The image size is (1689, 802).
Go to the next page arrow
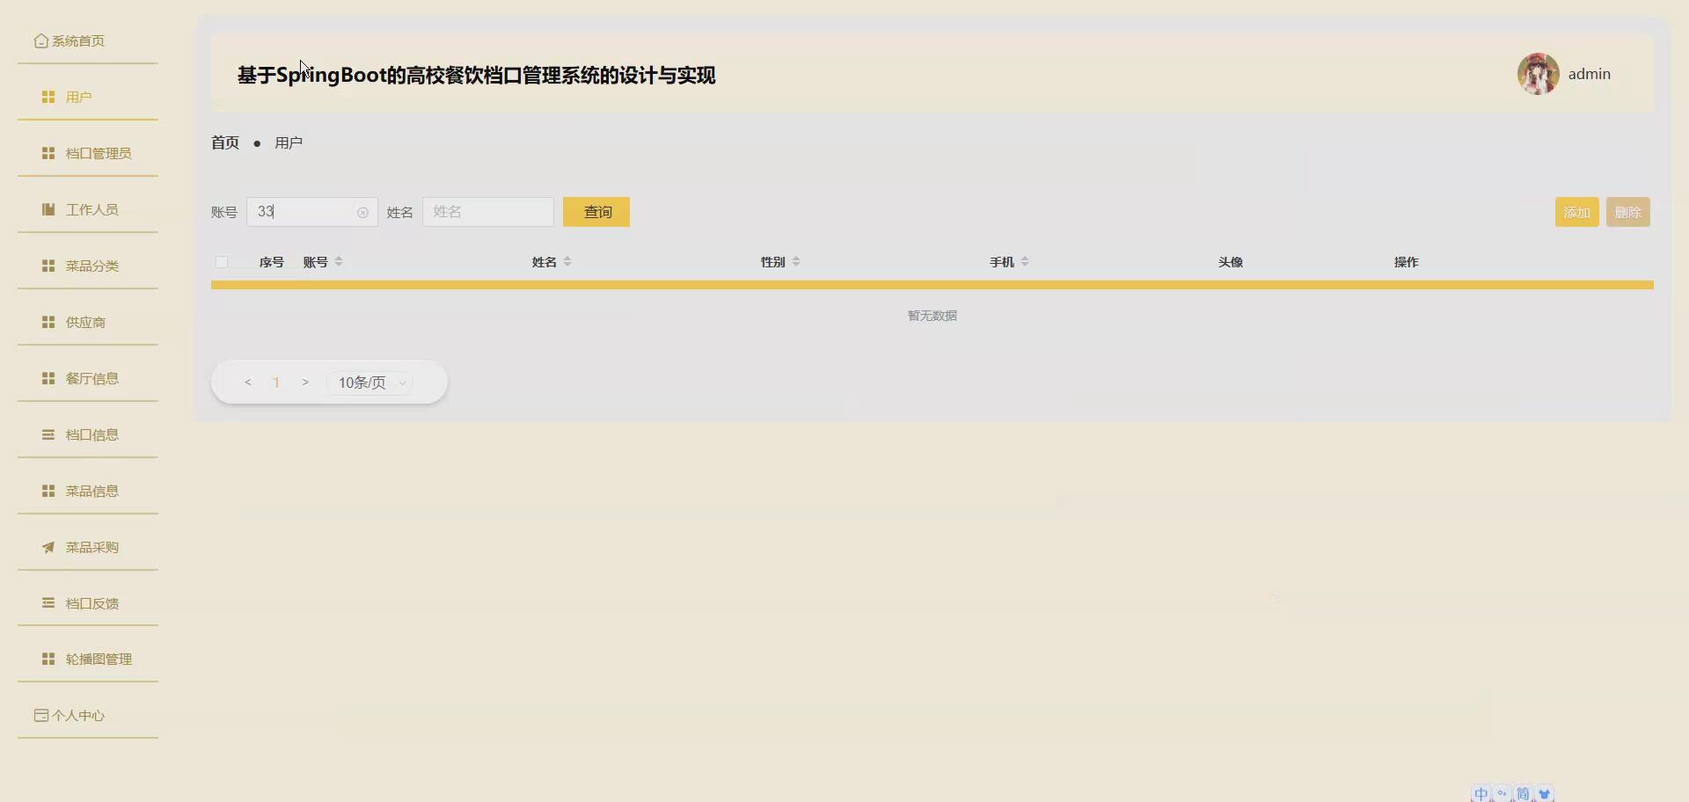click(305, 383)
